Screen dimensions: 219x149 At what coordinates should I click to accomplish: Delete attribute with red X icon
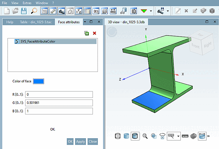[94, 33]
